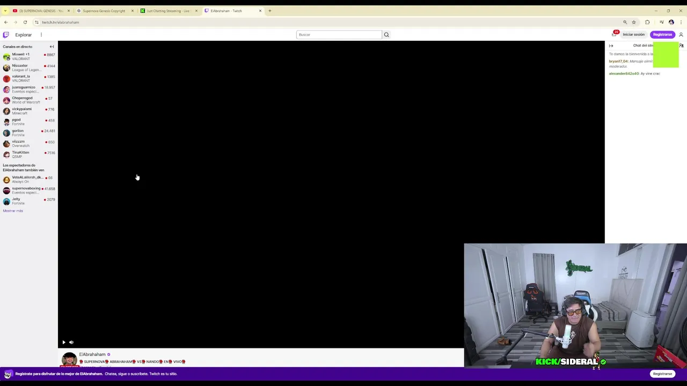The image size is (687, 386).
Task: Open VeteALaVersh_dk Always On channel
Action: (29, 179)
